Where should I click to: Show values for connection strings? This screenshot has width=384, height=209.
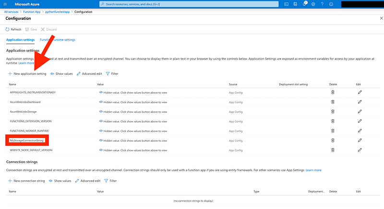click(60, 181)
